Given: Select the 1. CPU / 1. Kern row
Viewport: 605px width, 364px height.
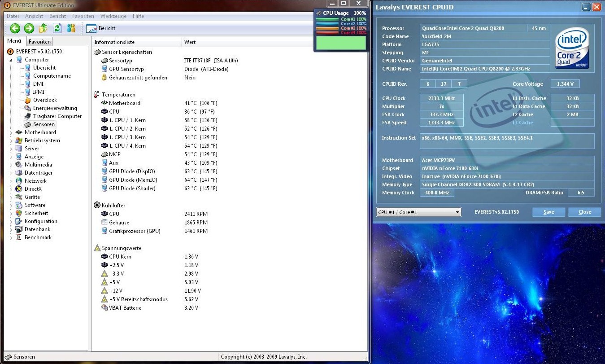Looking at the screenshot, I should tap(160, 120).
